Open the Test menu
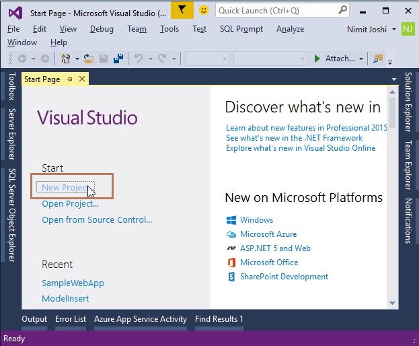Screen dimensions: 419x346 pyautogui.click(x=199, y=29)
